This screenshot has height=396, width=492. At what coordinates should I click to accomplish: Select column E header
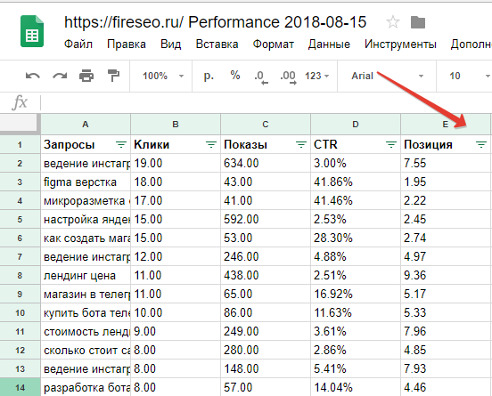coord(446,124)
